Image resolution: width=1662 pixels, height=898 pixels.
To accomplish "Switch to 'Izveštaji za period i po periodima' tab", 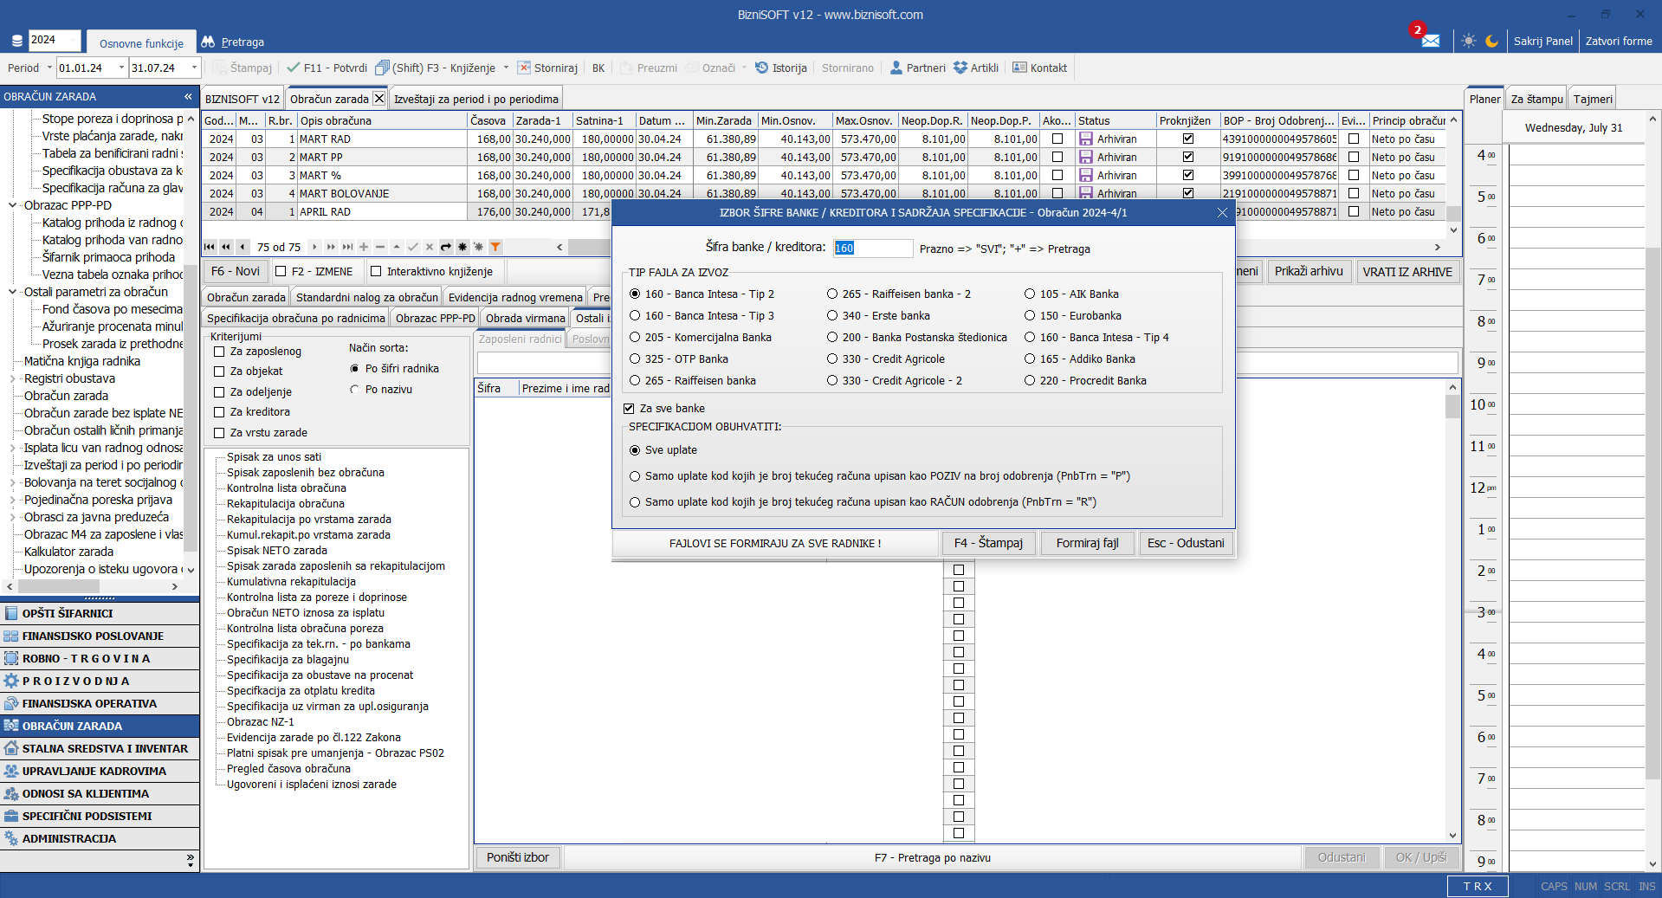I will pyautogui.click(x=475, y=99).
